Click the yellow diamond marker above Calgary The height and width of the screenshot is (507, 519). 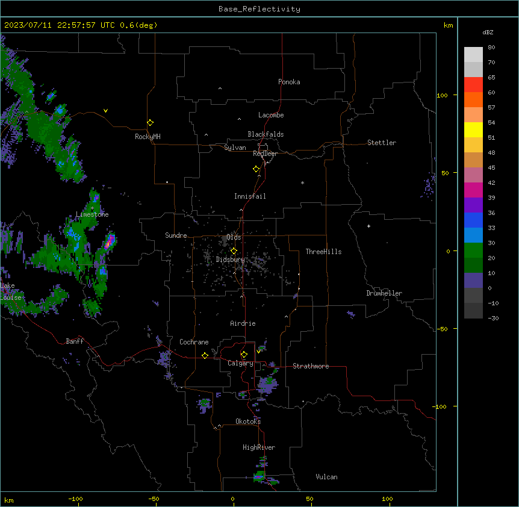pos(244,355)
